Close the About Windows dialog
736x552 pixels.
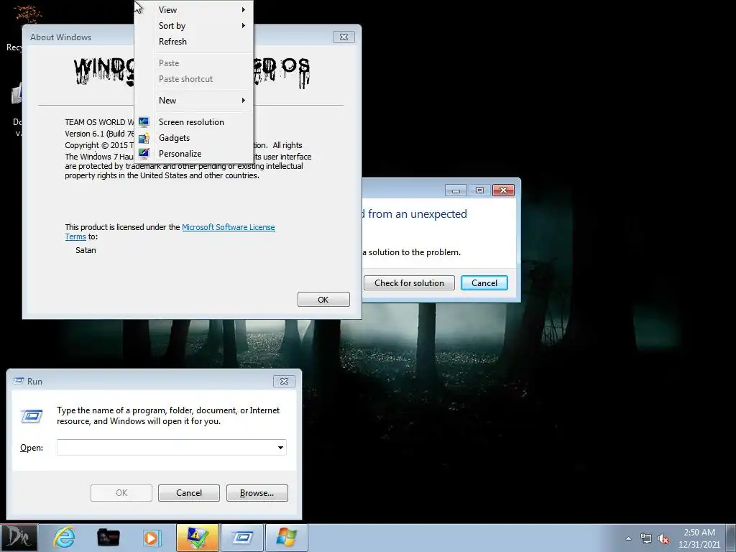[x=344, y=37]
